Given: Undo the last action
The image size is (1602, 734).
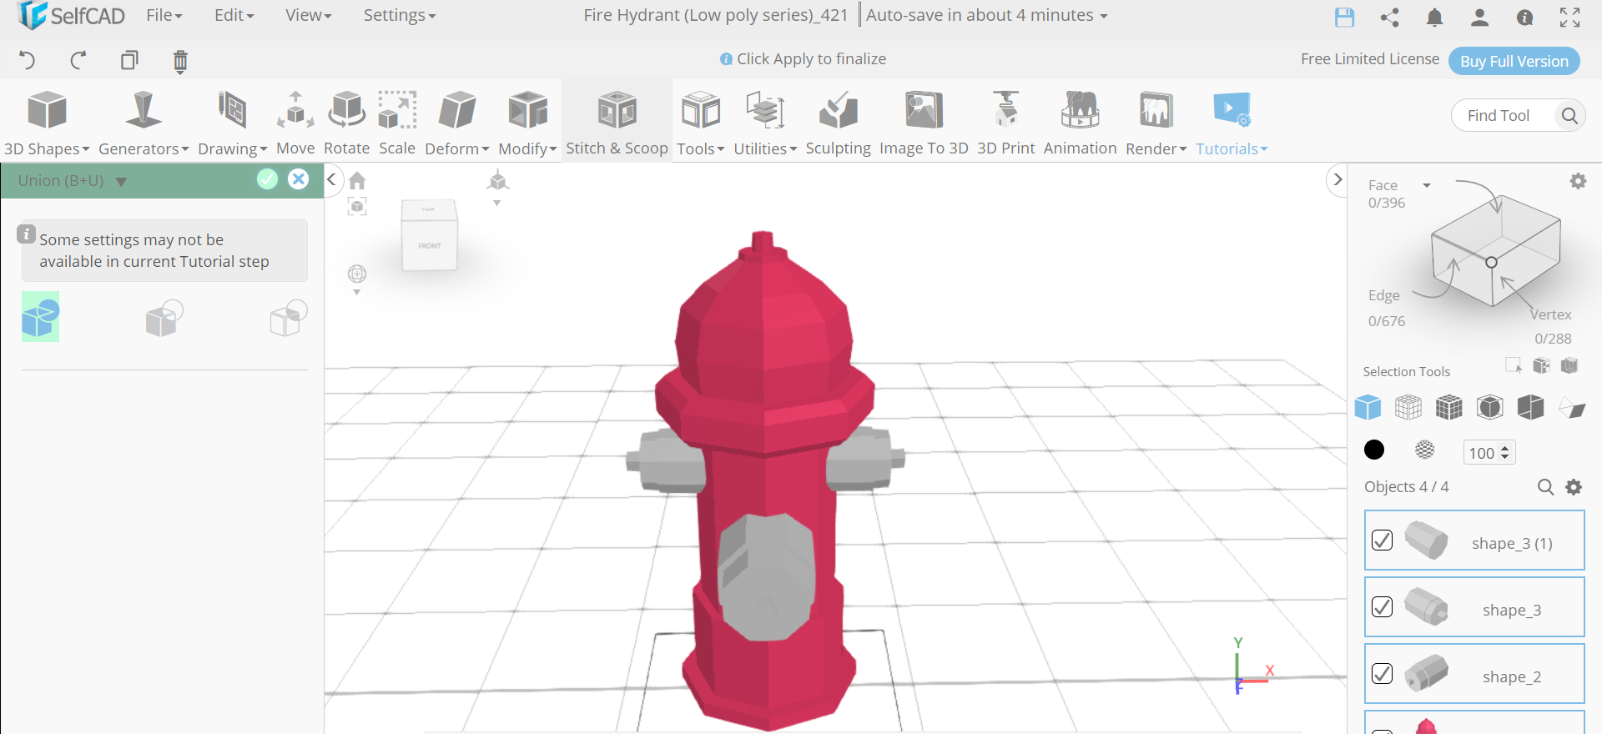Looking at the screenshot, I should click(x=27, y=60).
